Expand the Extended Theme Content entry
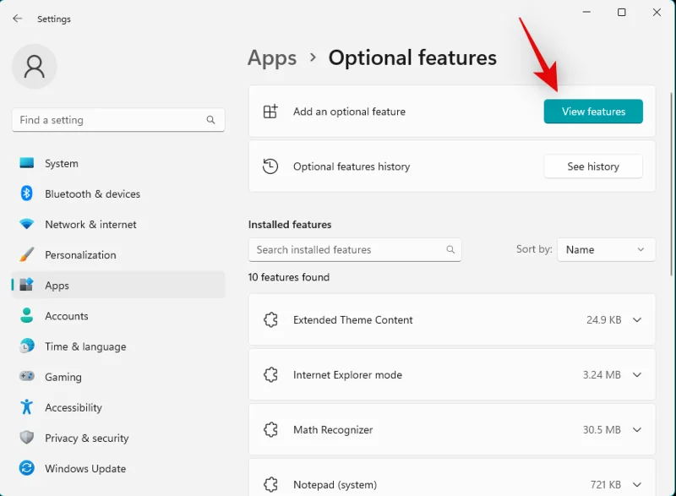The height and width of the screenshot is (496, 676). [637, 320]
